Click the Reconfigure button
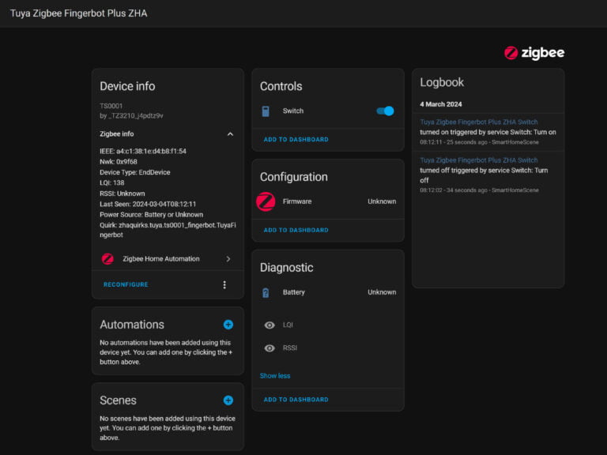 [x=126, y=284]
